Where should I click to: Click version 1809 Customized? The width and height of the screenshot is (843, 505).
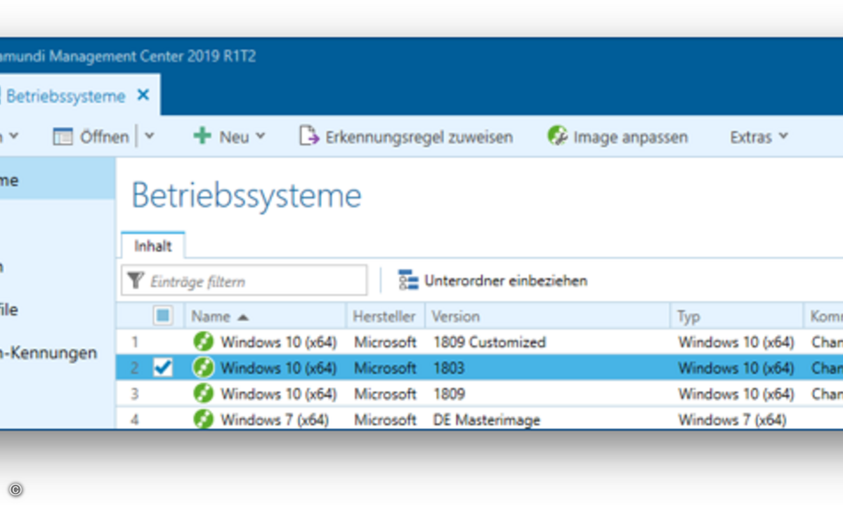(x=490, y=342)
